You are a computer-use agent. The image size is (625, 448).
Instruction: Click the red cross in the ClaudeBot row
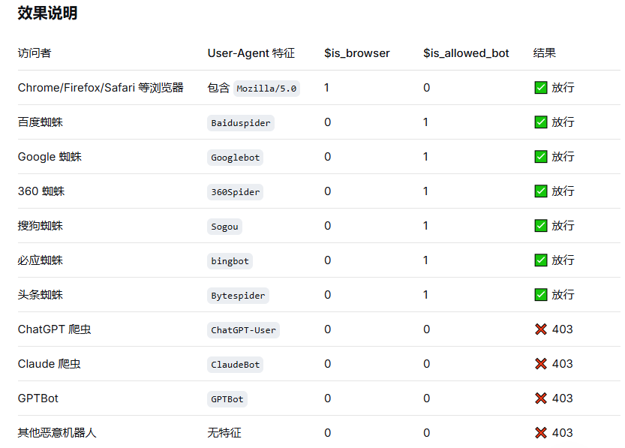[x=541, y=364]
